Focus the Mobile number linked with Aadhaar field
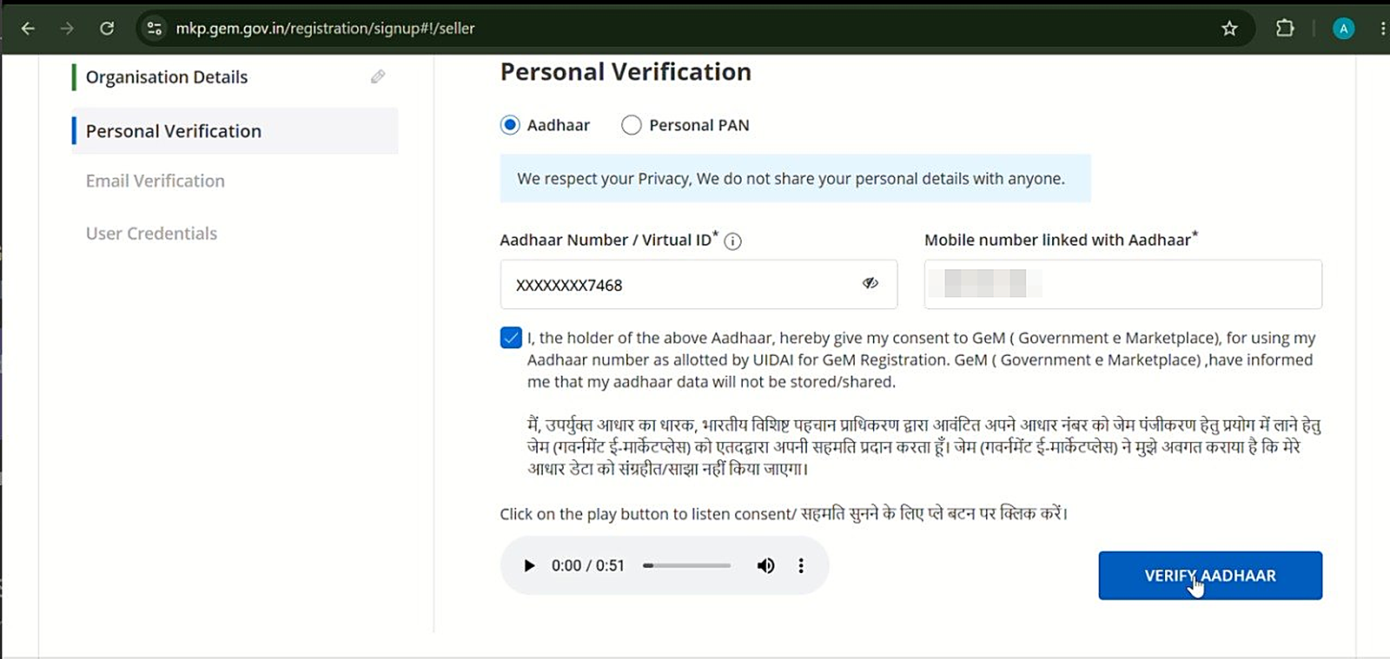Image resolution: width=1390 pixels, height=659 pixels. 1123,284
